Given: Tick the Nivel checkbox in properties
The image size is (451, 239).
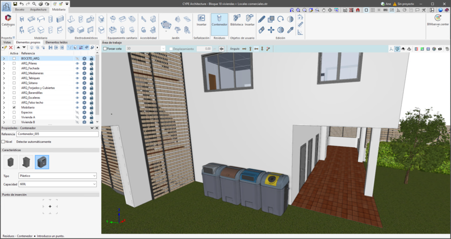Looking at the screenshot, I should (4, 142).
